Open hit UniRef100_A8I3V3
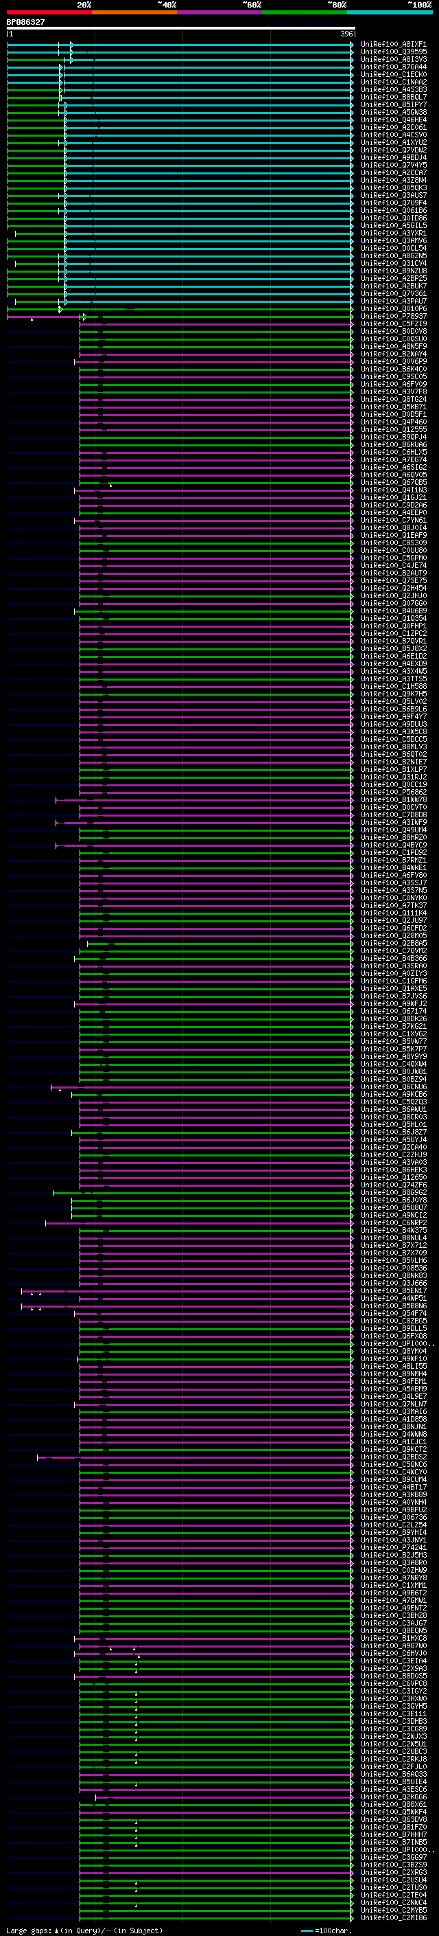The image size is (439, 1936). (x=394, y=59)
